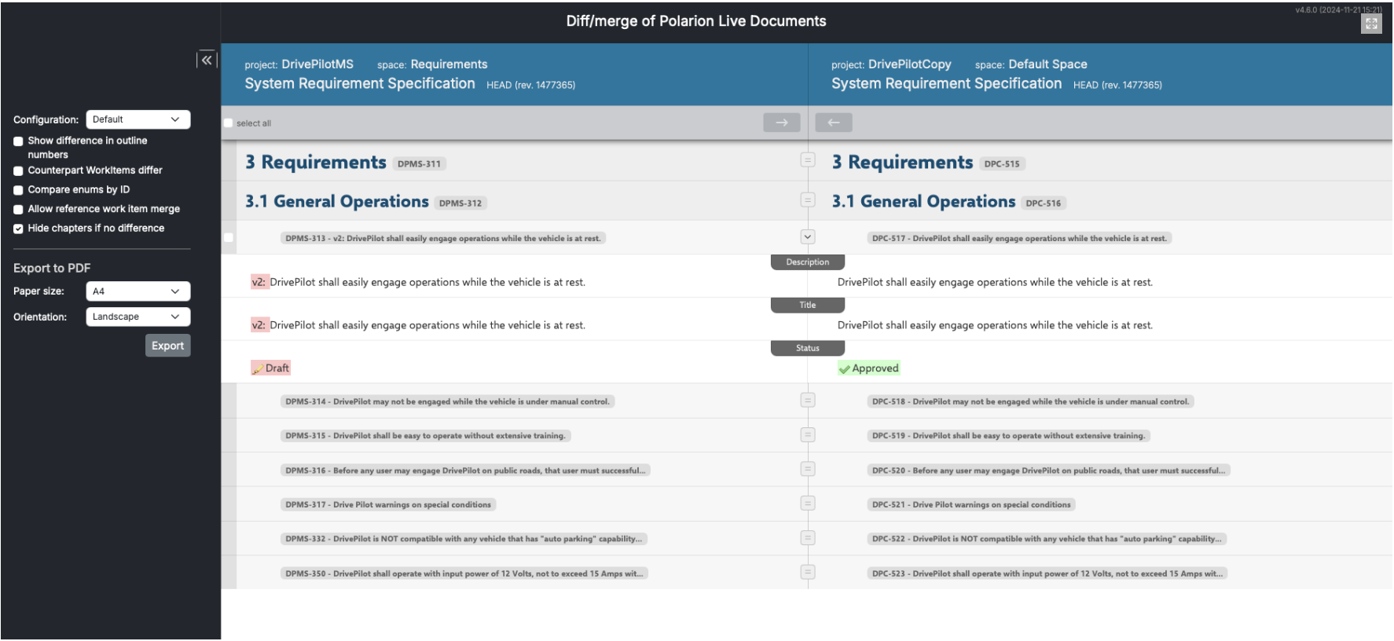Enable Compare enums by ID
1394x641 pixels.
[x=18, y=190]
